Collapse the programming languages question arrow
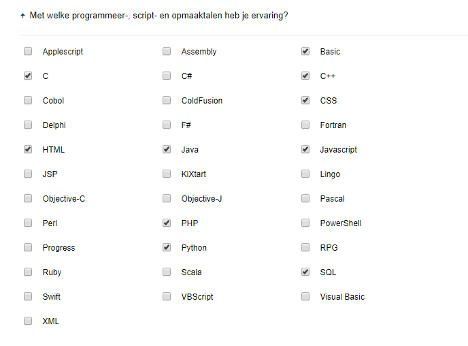 coord(23,15)
